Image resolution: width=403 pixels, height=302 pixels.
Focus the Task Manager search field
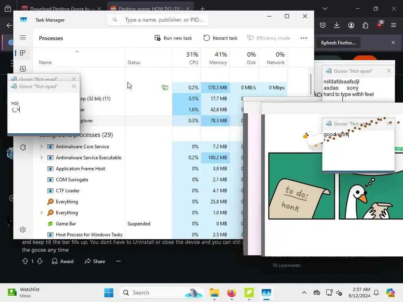click(x=158, y=20)
